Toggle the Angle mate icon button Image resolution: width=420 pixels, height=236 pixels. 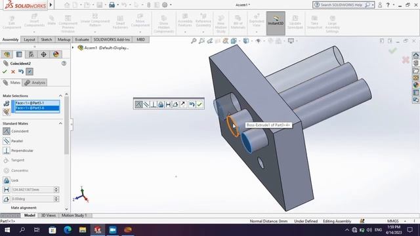tap(7, 199)
